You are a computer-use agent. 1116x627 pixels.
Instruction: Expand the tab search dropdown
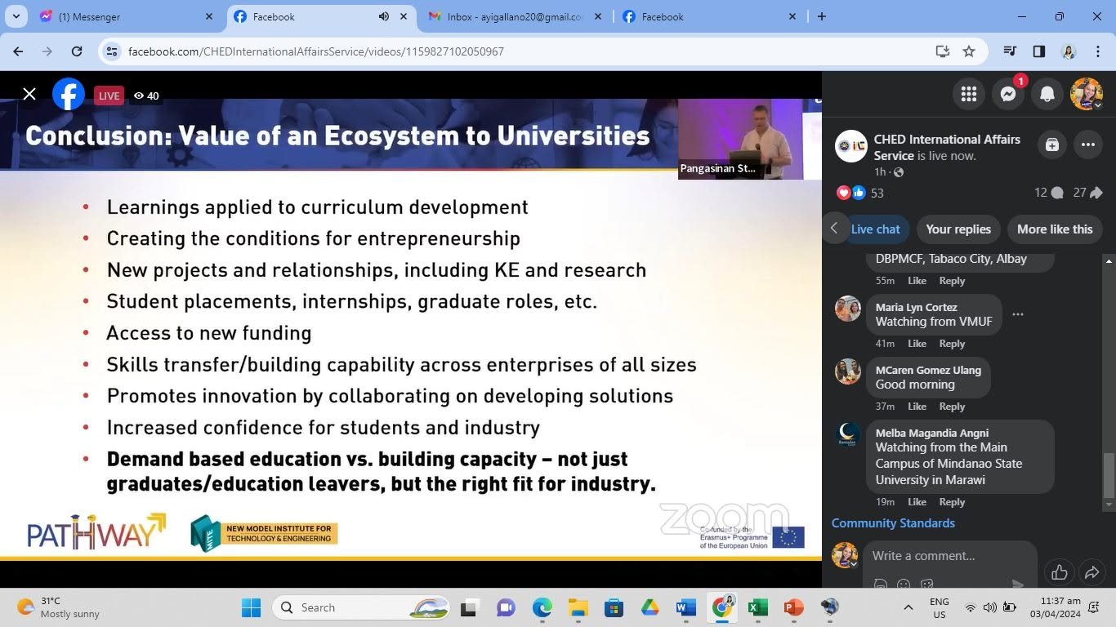16,16
